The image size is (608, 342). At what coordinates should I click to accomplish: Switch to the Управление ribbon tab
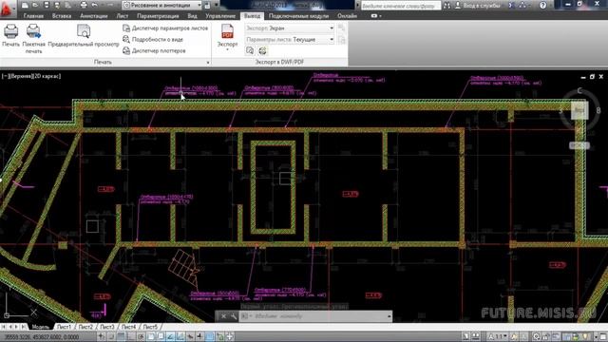pos(220,16)
